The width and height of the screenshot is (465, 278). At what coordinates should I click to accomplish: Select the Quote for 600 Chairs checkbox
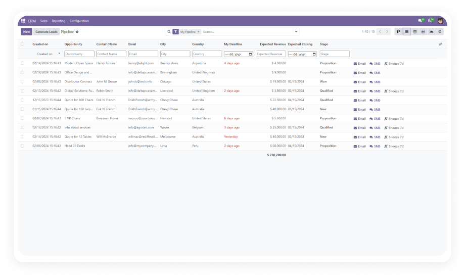pos(23,100)
